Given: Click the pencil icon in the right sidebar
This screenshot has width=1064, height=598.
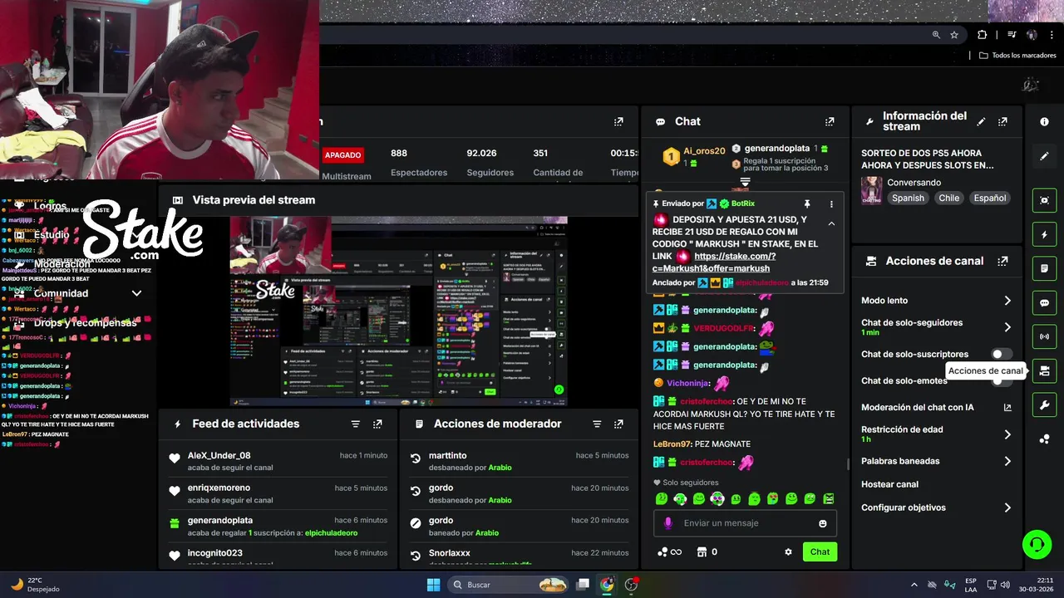Looking at the screenshot, I should click(x=1044, y=156).
